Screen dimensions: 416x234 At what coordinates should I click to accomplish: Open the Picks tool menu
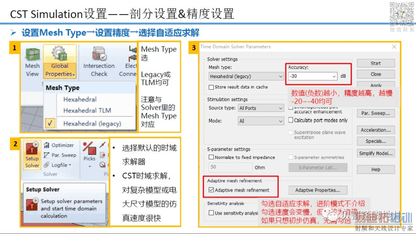click(x=89, y=155)
